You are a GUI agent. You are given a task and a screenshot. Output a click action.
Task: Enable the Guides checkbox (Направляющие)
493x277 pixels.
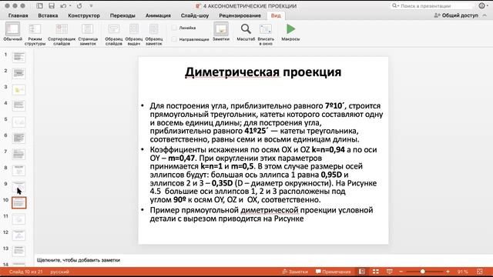click(174, 39)
